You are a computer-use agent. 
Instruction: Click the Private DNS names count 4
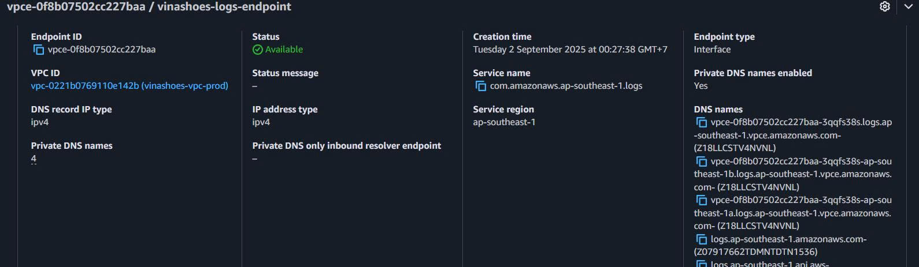pos(34,159)
